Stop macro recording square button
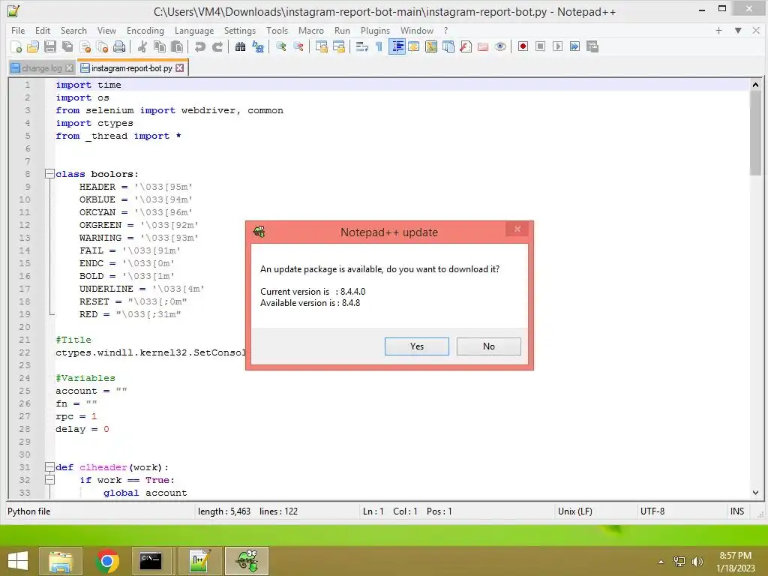Viewport: 768px width, 576px height. [x=540, y=46]
